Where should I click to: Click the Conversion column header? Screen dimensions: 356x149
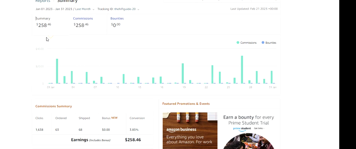(137, 118)
